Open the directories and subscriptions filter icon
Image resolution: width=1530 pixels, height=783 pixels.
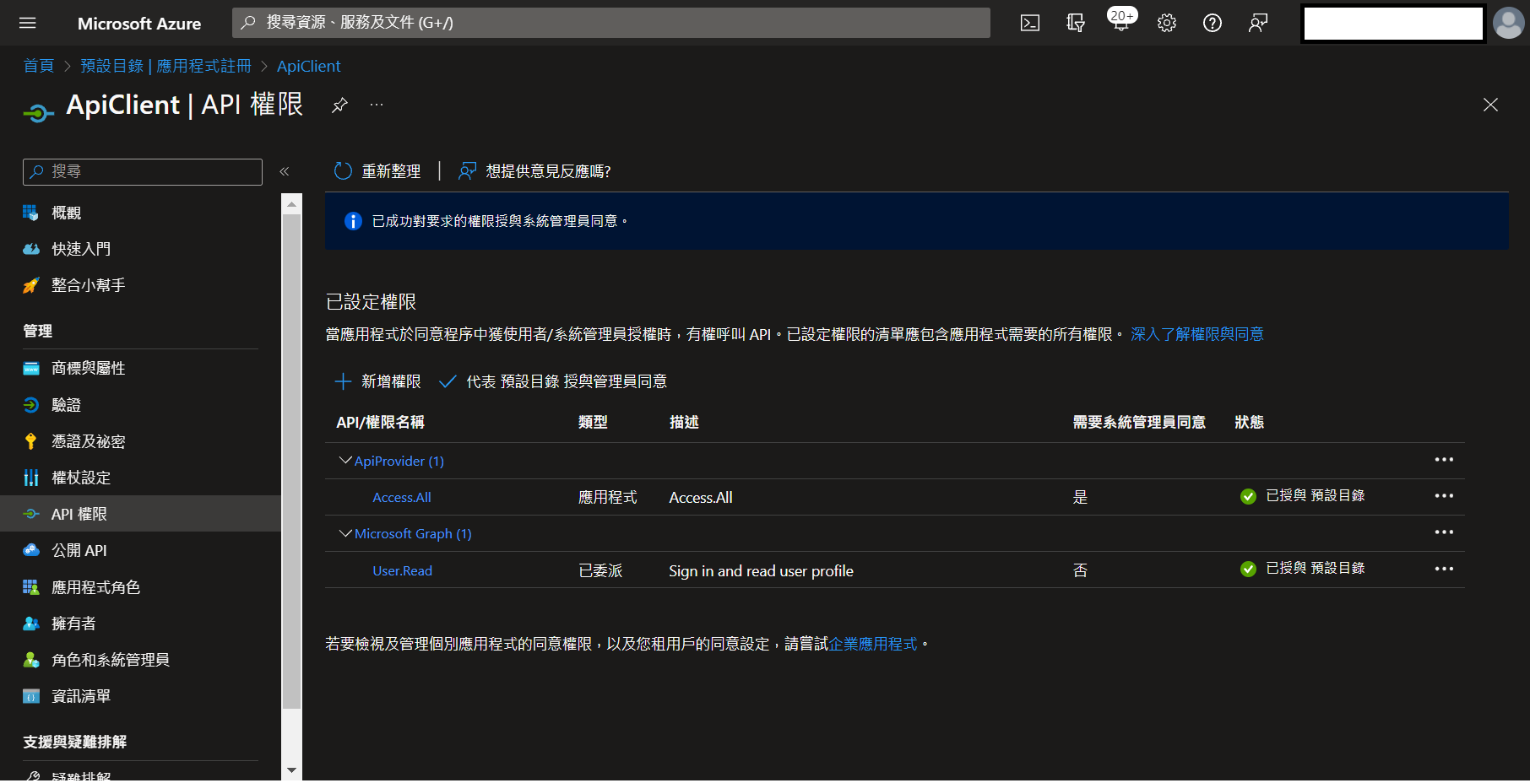coord(1075,23)
